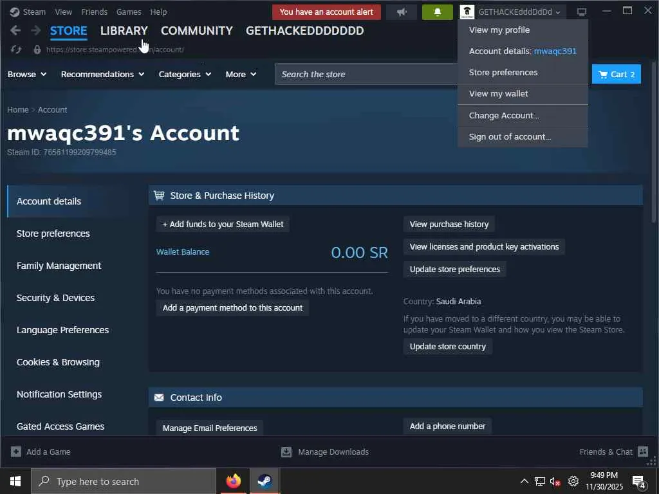The height and width of the screenshot is (494, 659).
Task: Open the Friends menu
Action: tap(94, 12)
